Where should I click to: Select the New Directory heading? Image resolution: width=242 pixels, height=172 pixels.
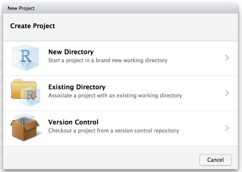71,52
